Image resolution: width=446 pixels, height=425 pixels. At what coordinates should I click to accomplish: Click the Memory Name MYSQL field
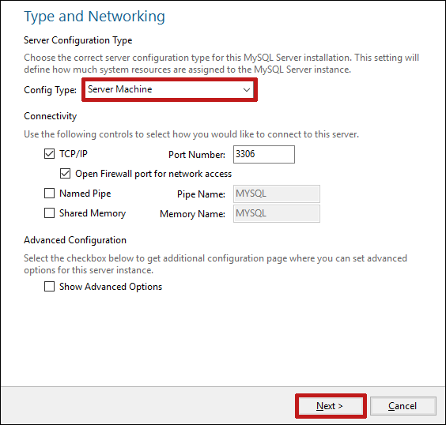pos(277,213)
